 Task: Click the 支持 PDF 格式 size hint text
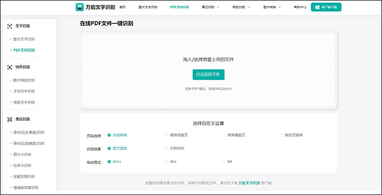tap(208, 89)
